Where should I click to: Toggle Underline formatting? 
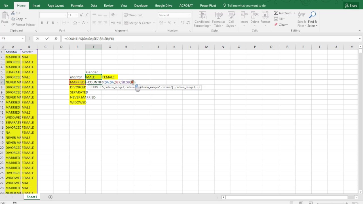[53, 23]
